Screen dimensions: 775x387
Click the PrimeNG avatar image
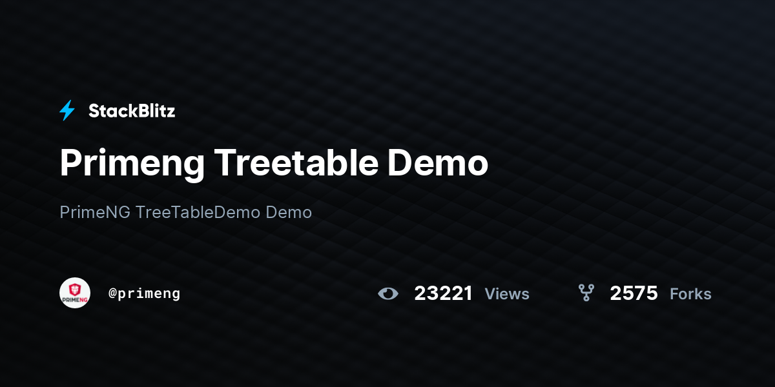(x=75, y=293)
